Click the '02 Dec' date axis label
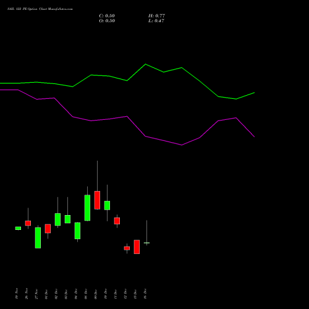Viewport: 309px width, 309px height. click(x=56, y=294)
